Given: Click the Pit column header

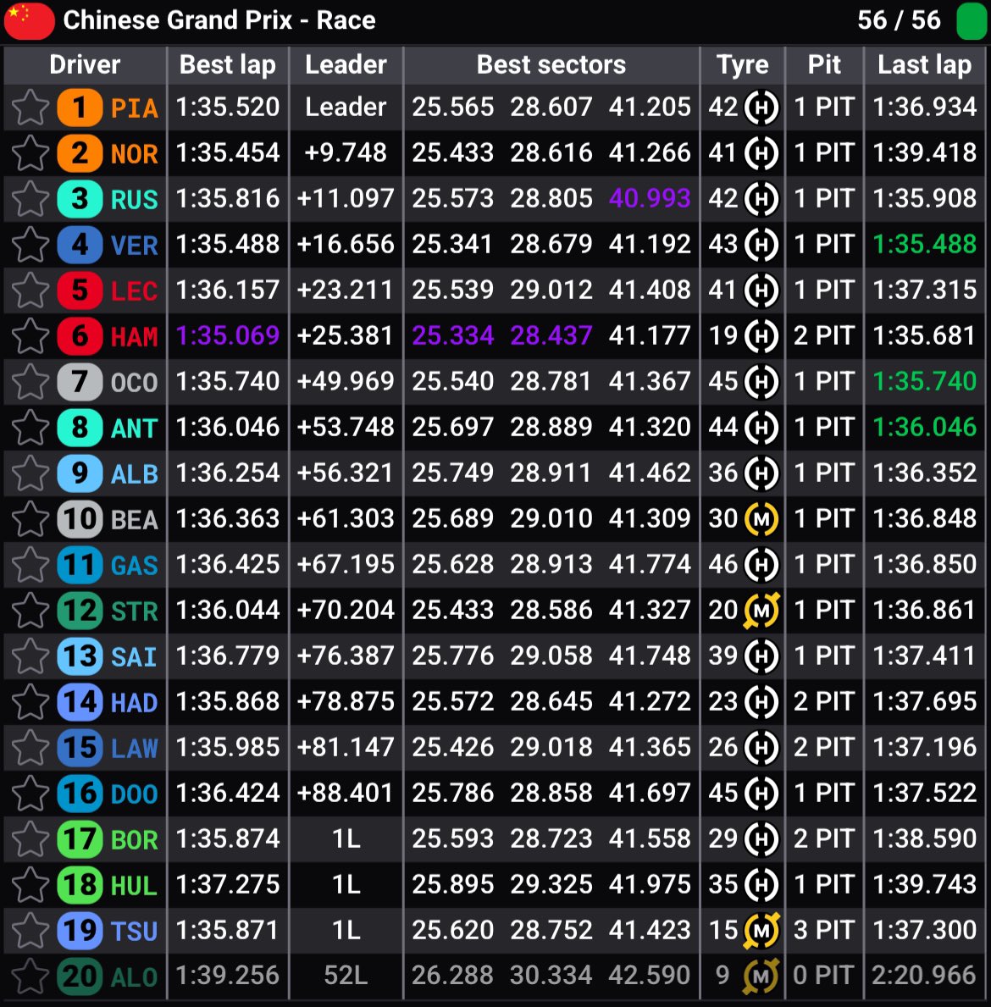Looking at the screenshot, I should click(825, 65).
